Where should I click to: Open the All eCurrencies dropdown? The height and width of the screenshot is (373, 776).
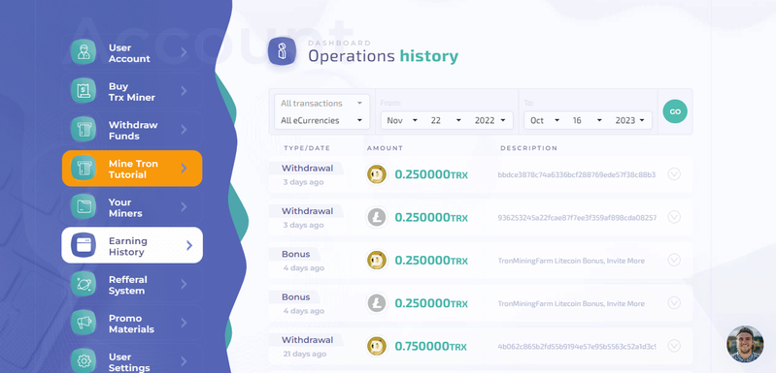click(x=321, y=120)
